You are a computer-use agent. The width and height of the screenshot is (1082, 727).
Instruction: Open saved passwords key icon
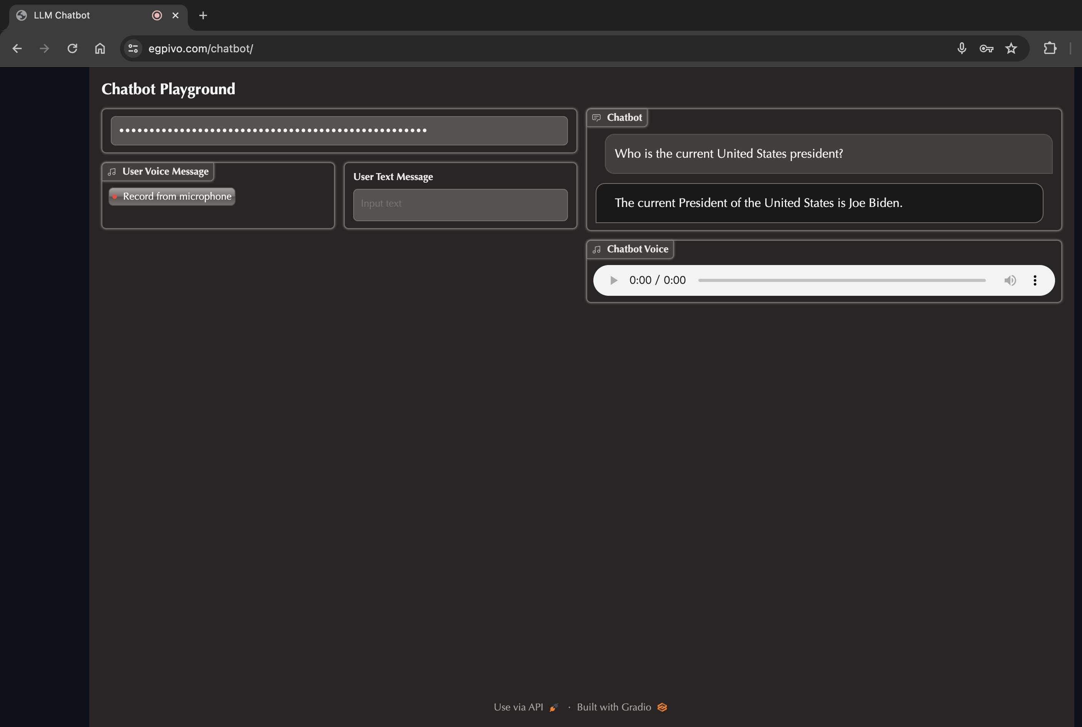click(x=986, y=48)
